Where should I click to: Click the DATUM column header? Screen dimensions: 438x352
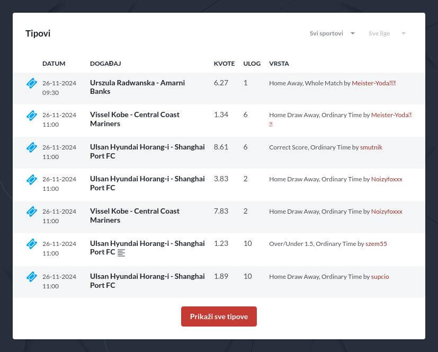pos(53,64)
